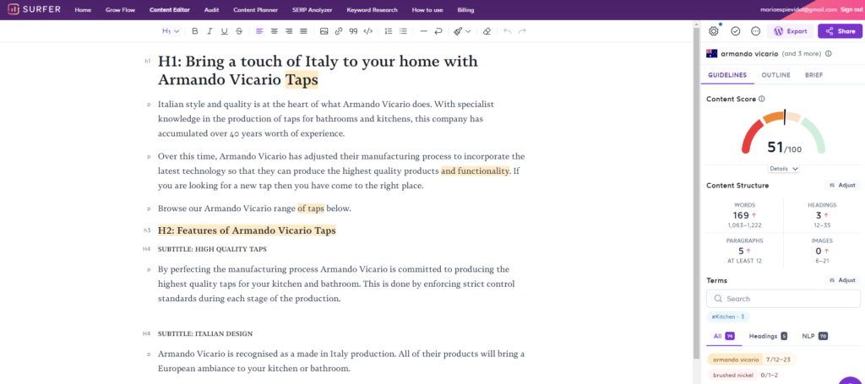Export the content to WordPress

pyautogui.click(x=790, y=31)
